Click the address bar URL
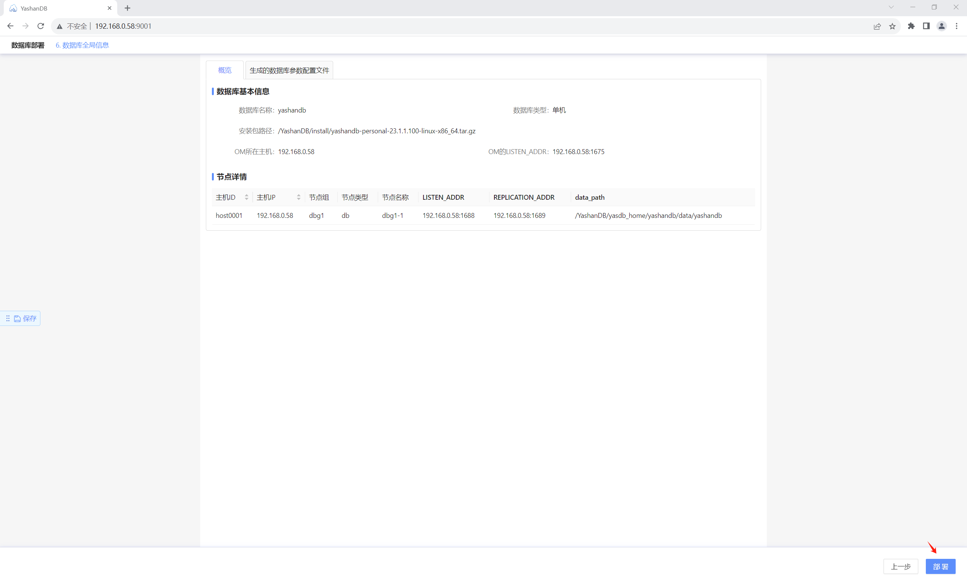This screenshot has height=580, width=967. [123, 26]
